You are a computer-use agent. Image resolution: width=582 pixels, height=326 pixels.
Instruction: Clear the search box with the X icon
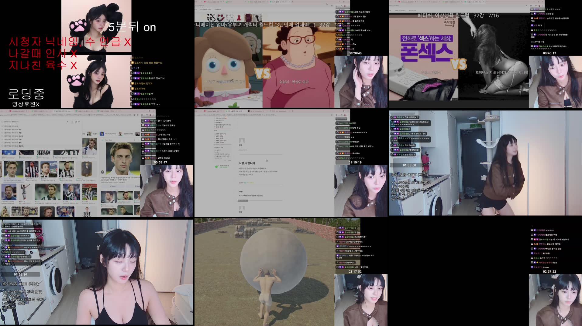coord(67,122)
